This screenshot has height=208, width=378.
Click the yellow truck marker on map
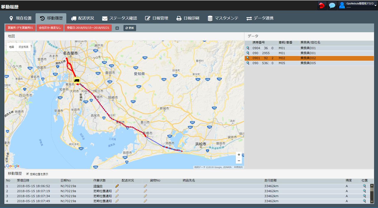[x=77, y=80]
